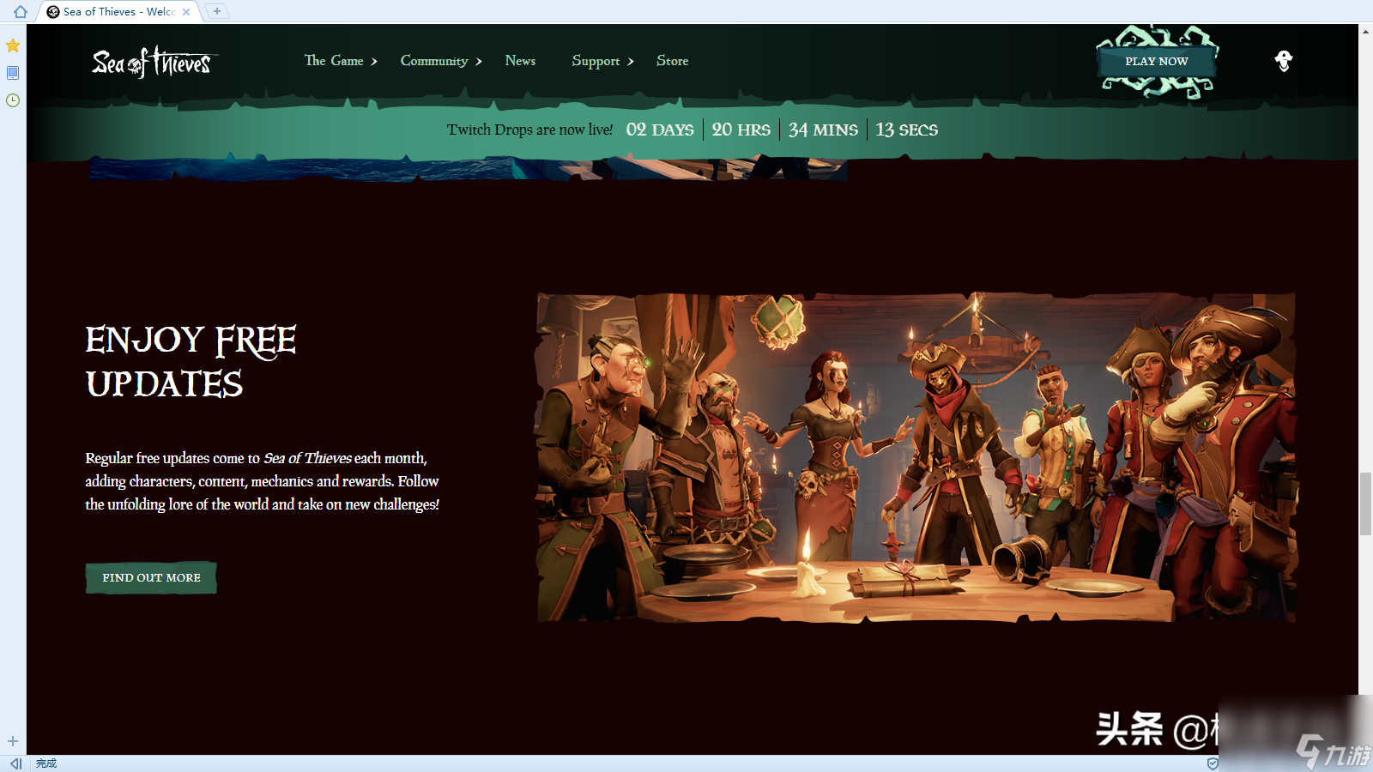Image resolution: width=1373 pixels, height=772 pixels.
Task: Click the 13 SECS countdown value
Action: [x=906, y=130]
